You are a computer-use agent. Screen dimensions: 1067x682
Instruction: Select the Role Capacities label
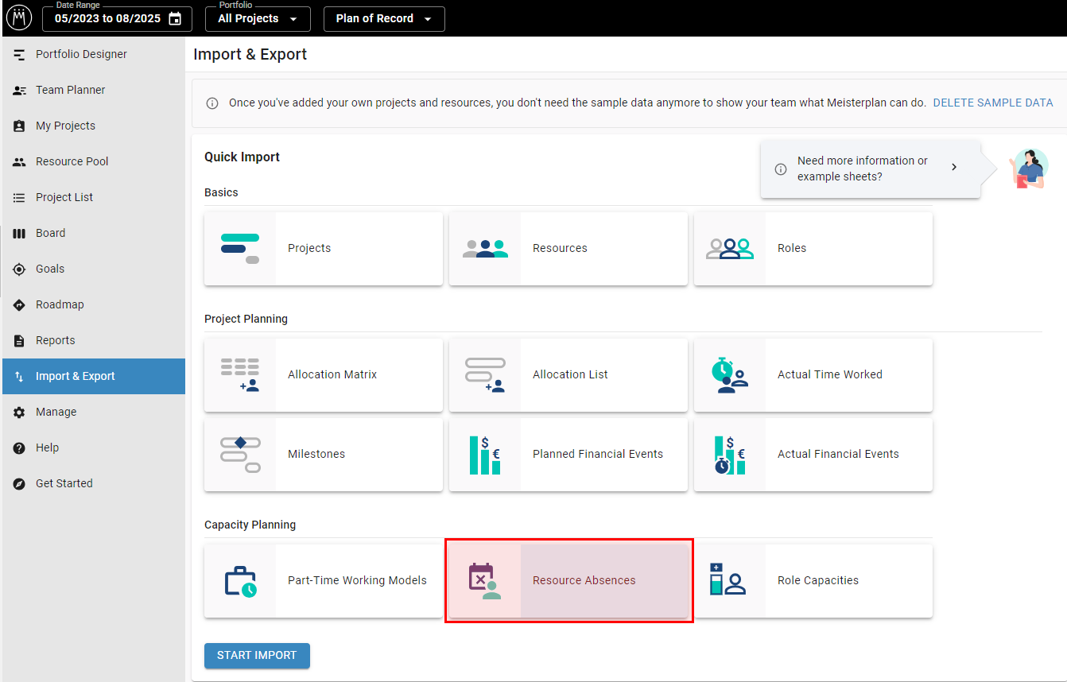pos(818,581)
